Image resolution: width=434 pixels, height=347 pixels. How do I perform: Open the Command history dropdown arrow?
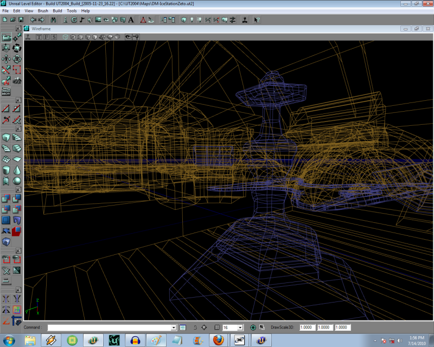click(174, 327)
